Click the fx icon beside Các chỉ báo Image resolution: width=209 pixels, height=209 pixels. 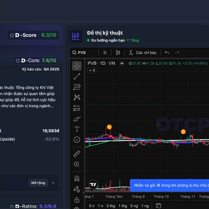(131, 53)
